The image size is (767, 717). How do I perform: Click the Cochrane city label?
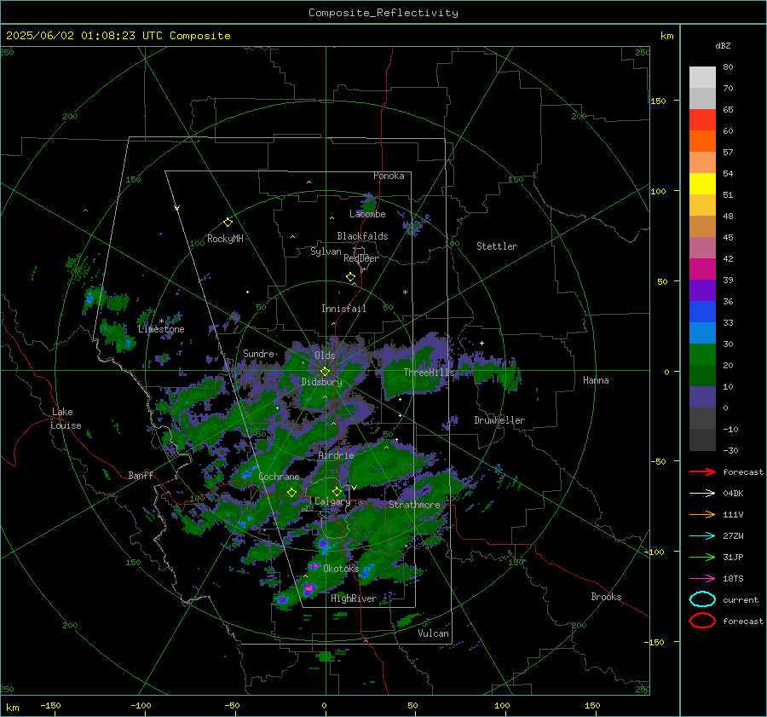coord(279,477)
